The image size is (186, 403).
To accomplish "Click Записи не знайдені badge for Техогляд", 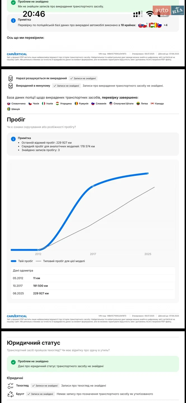I will click(x=45, y=386).
